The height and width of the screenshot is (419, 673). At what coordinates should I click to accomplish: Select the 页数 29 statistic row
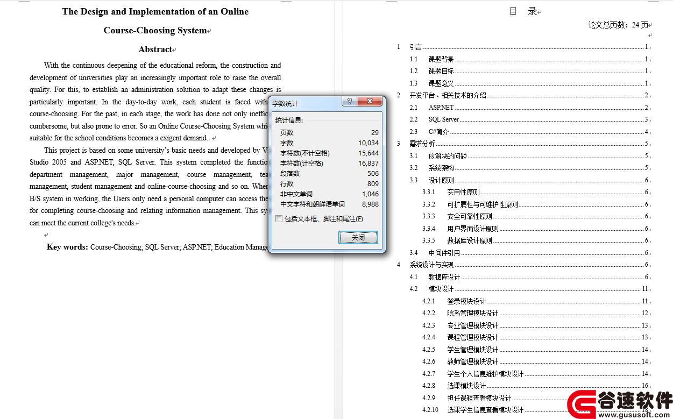point(329,132)
